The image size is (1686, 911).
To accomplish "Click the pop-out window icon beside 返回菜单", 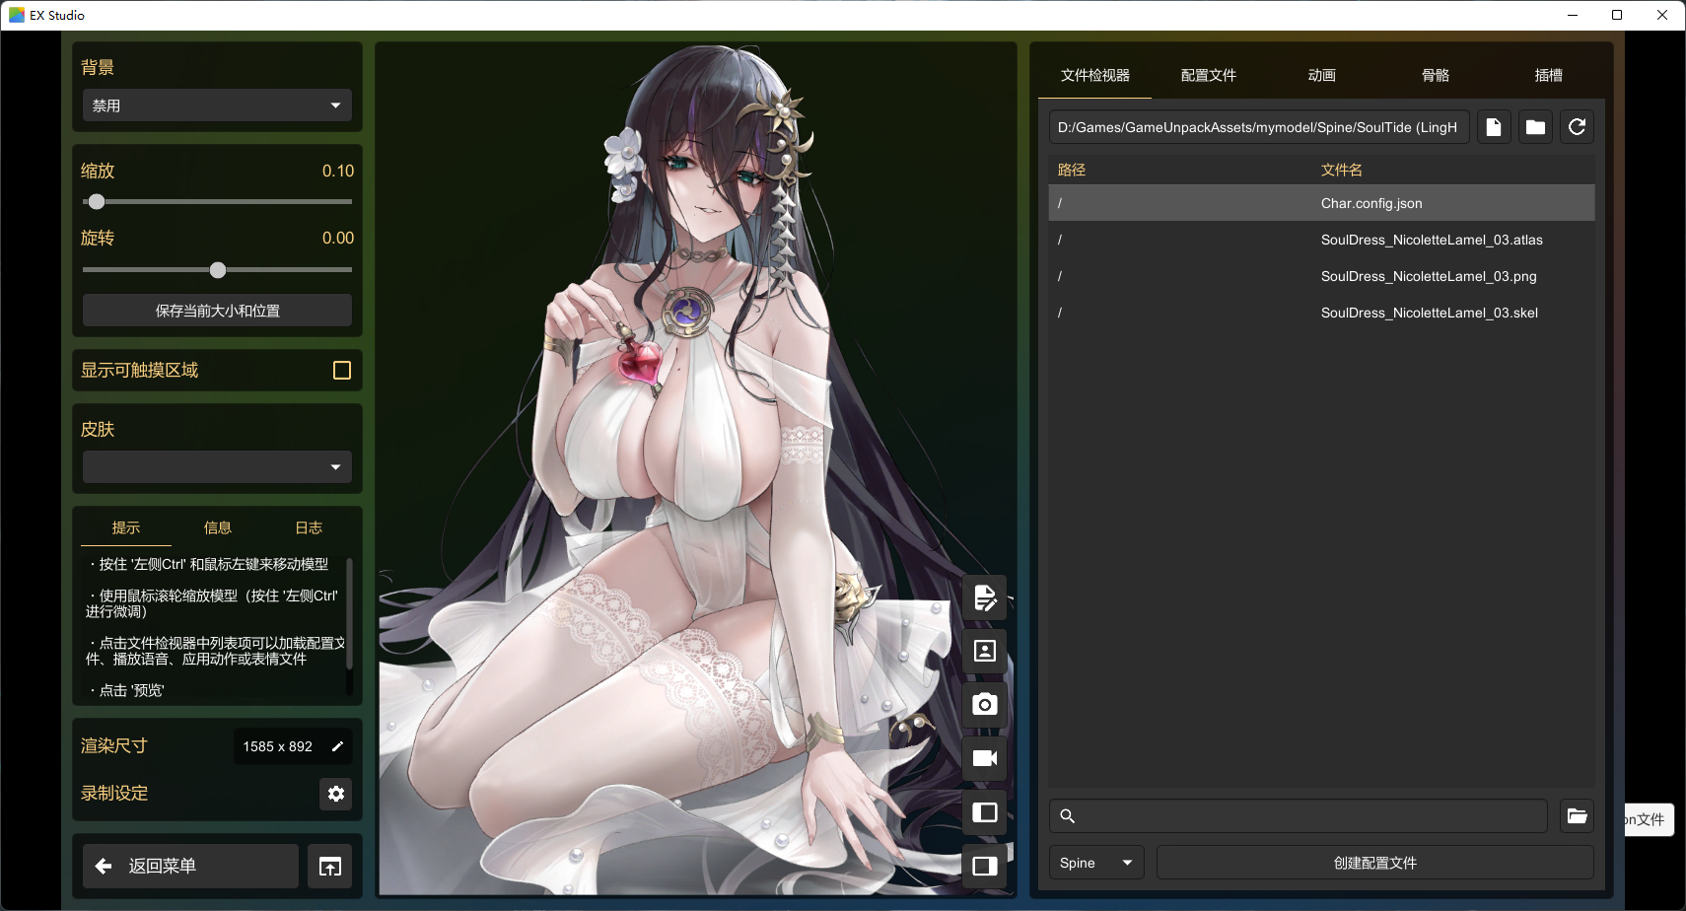I will coord(330,867).
